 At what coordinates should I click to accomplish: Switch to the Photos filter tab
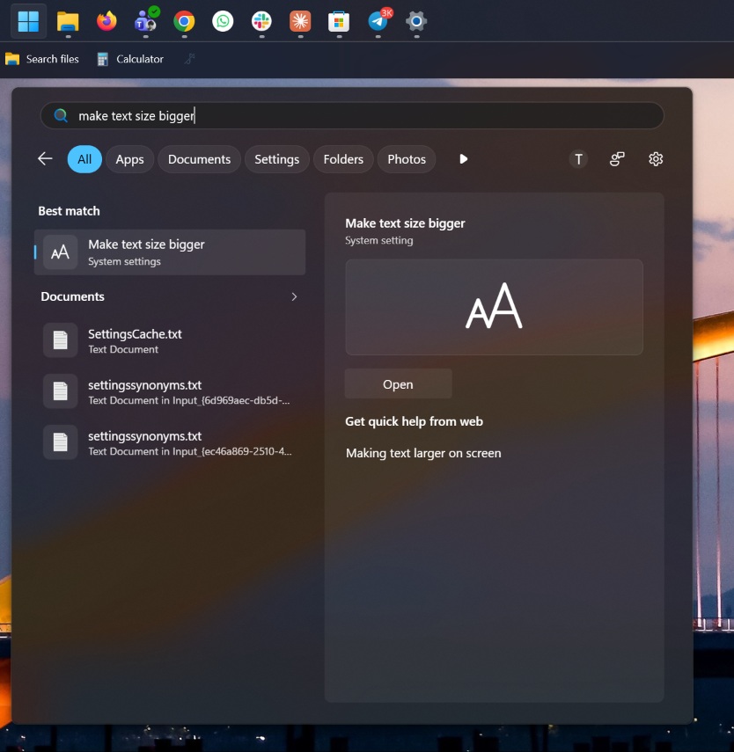[407, 159]
